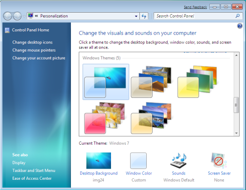This screenshot has height=190, width=246.
Task: Click the forward navigation arrow button
Action: point(17,16)
